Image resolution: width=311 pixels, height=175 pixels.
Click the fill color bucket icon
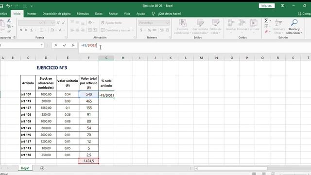[52, 30]
